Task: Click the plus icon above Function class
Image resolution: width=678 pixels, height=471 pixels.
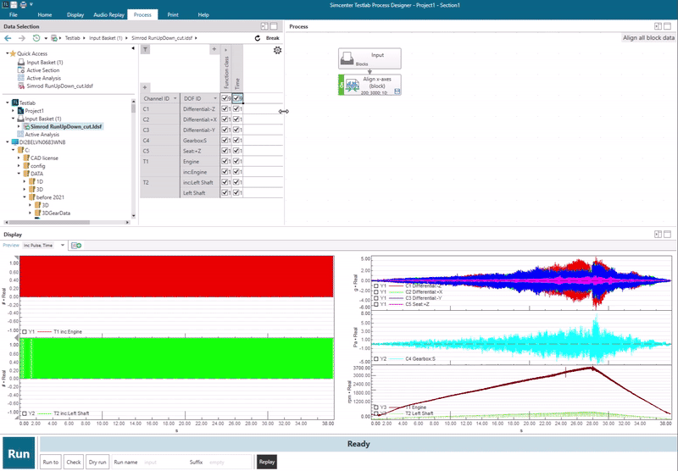Action: tap(214, 49)
